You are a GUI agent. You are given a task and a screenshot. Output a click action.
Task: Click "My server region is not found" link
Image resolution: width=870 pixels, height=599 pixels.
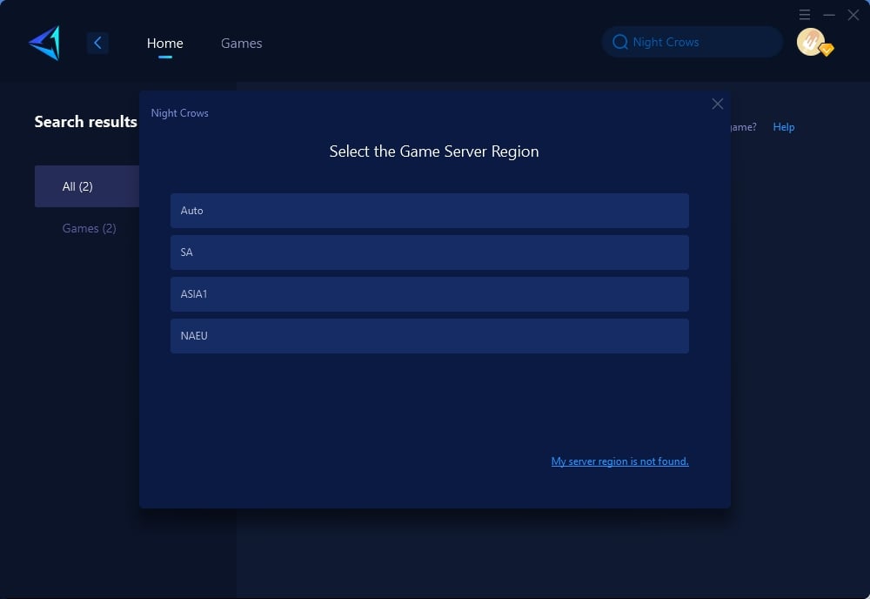click(x=619, y=461)
